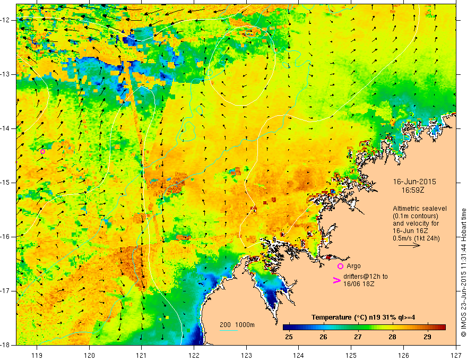Click the latitude label -17
Screen dimensions: 467x361
coord(5,291)
